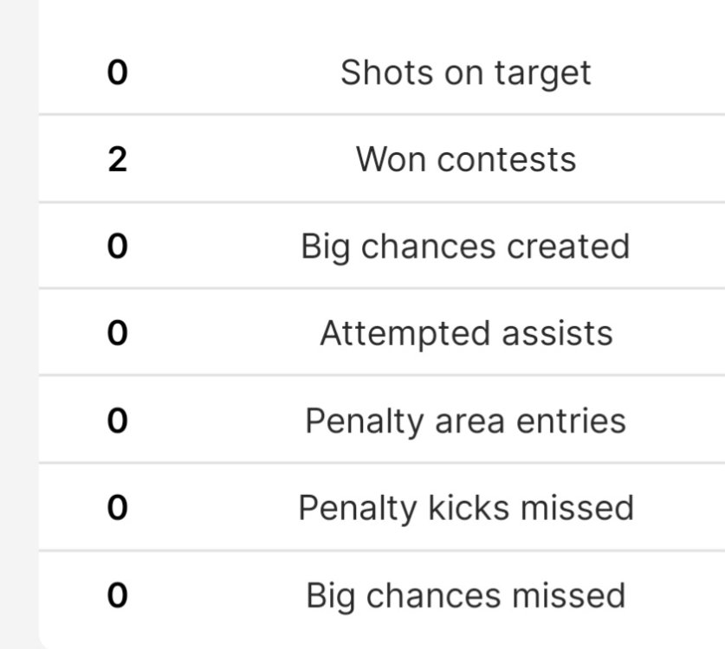Select the zero beside Big chances missed
This screenshot has height=649, width=725.
pos(117,595)
